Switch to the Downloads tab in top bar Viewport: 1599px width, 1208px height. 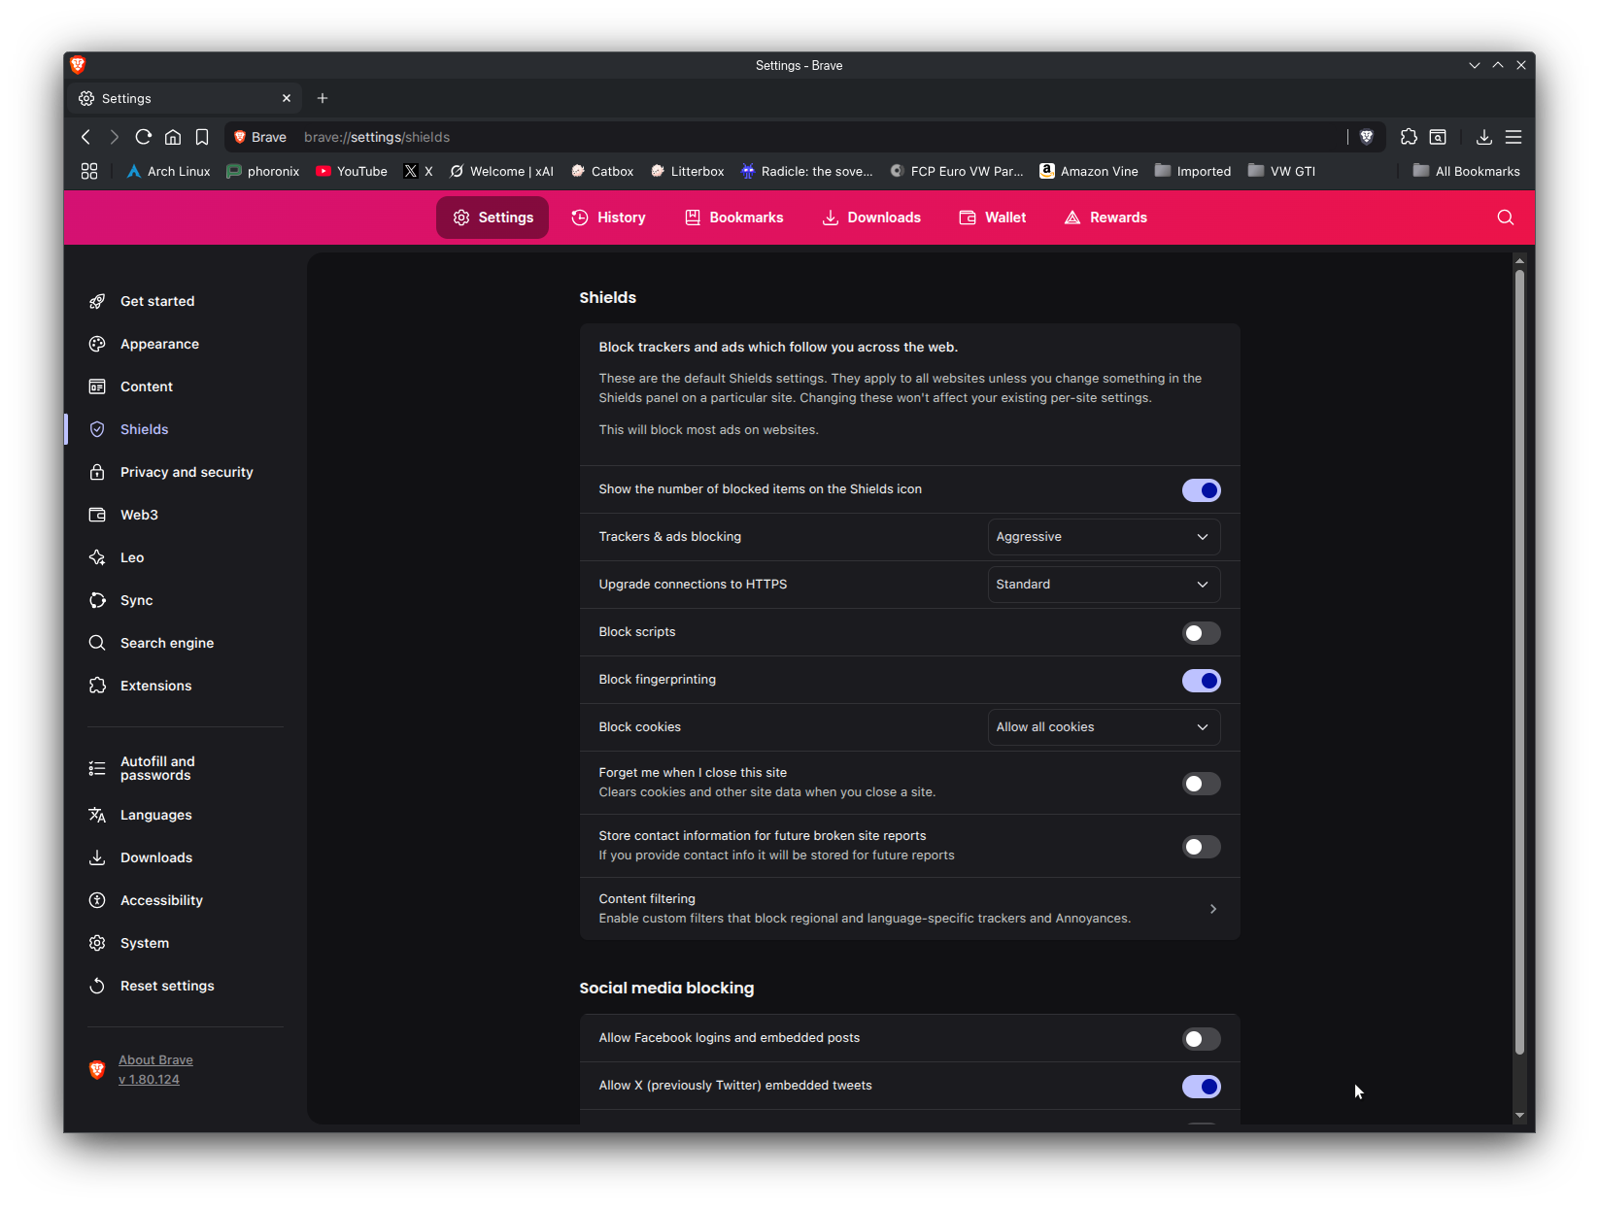(x=871, y=218)
